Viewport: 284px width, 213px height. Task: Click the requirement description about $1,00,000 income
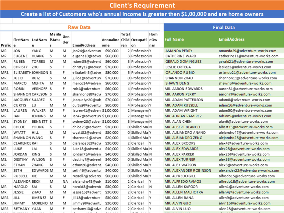(x=142, y=14)
